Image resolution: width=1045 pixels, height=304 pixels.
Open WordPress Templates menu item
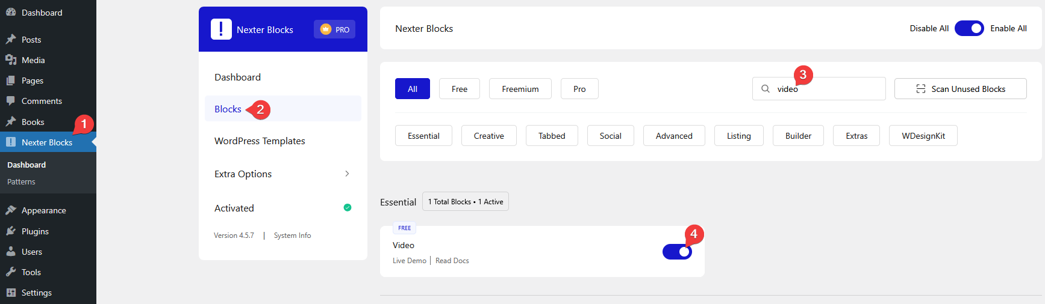(x=283, y=141)
